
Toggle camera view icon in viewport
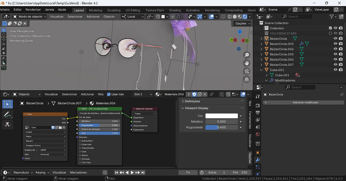[247, 71]
